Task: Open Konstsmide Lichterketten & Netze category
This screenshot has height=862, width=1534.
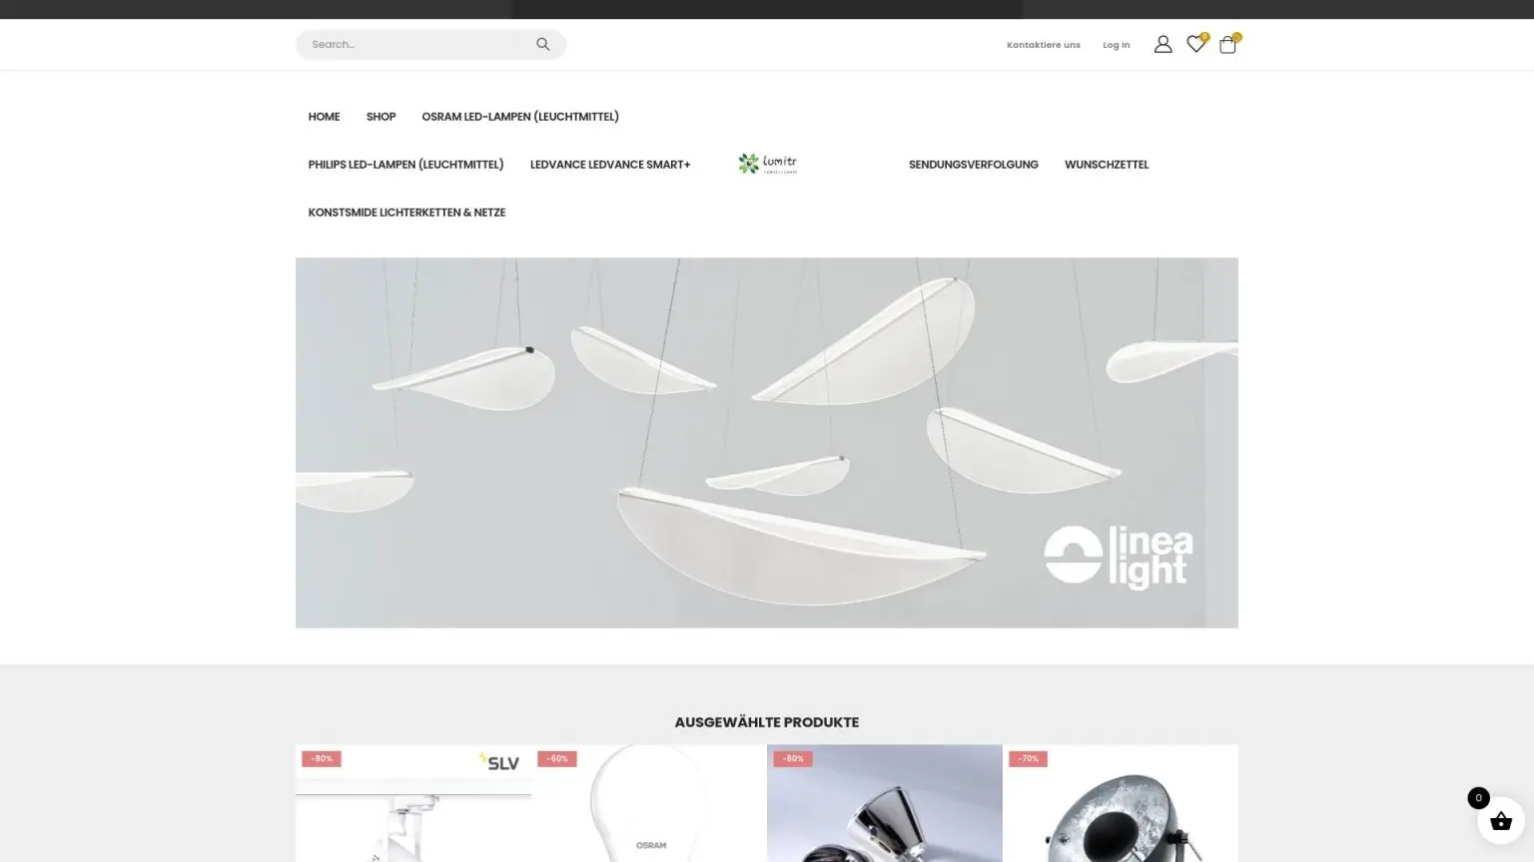Action: pos(406,213)
